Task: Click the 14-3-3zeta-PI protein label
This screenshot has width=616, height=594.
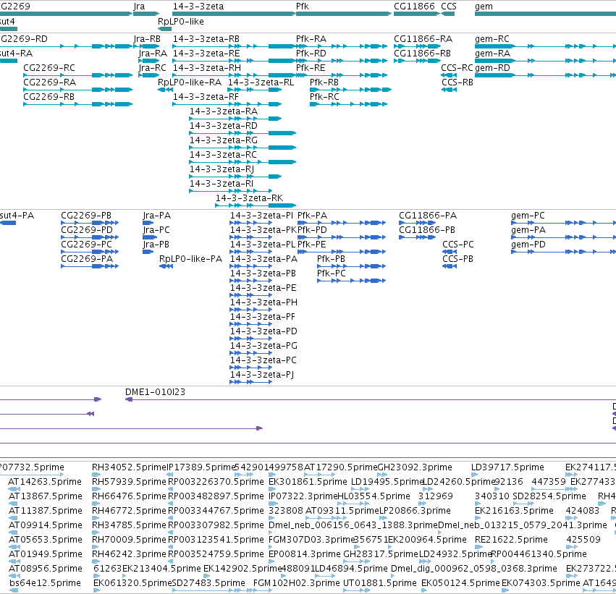Action: click(x=261, y=216)
